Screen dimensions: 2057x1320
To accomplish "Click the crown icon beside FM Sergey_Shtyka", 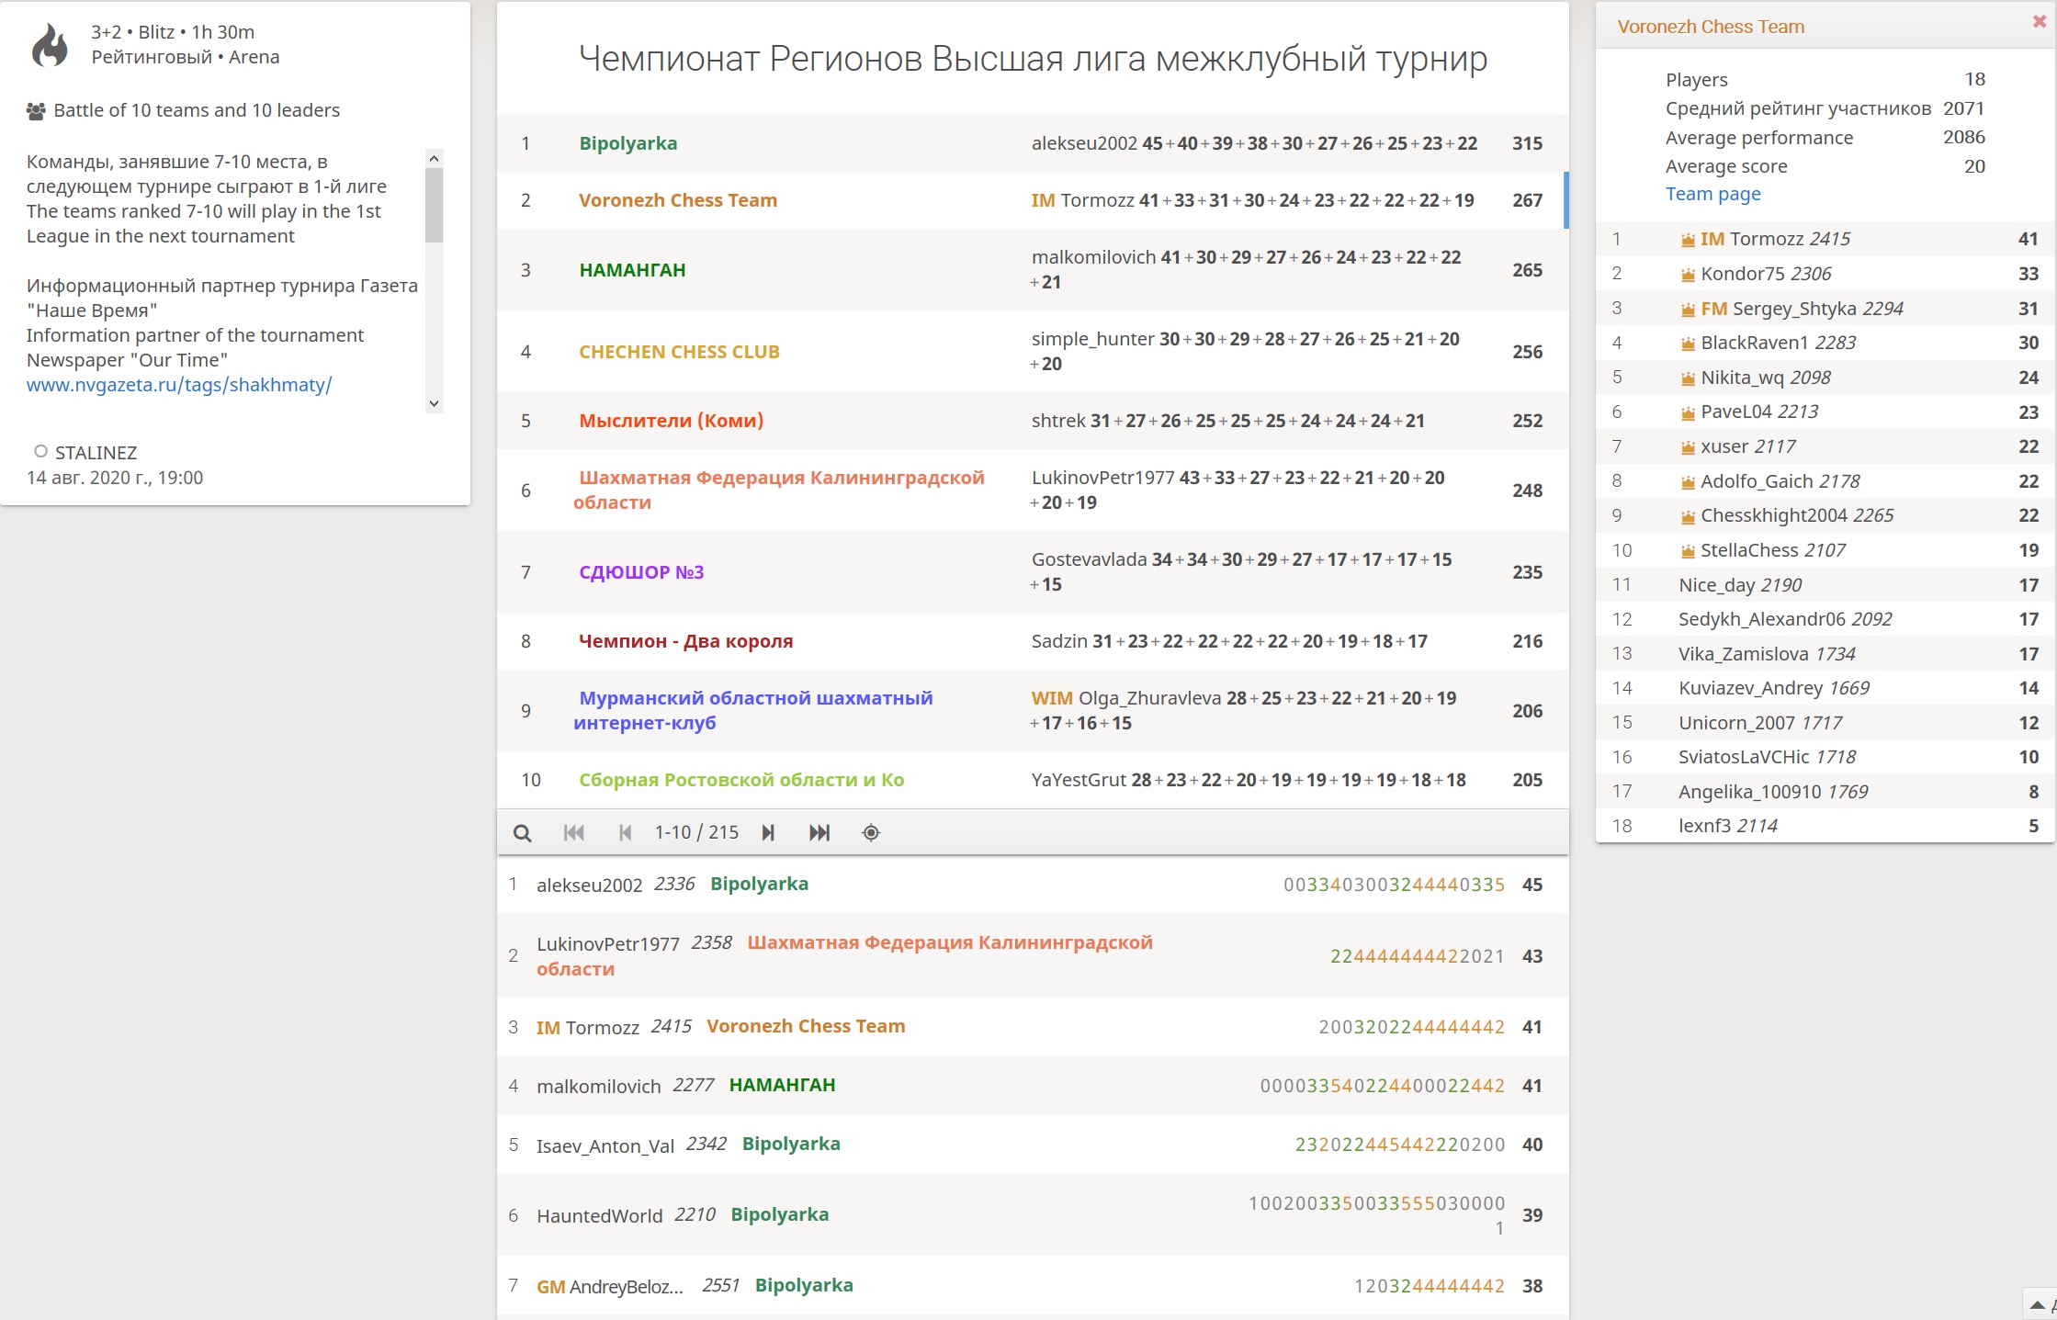I will 1688,310.
